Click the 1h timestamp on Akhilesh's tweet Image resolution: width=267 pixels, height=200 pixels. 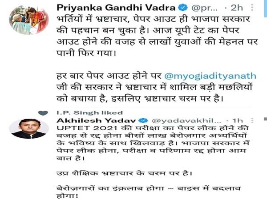[238, 120]
